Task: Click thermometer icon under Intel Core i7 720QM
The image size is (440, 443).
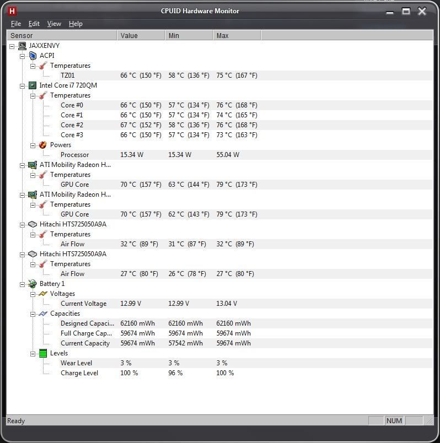Action: click(43, 95)
